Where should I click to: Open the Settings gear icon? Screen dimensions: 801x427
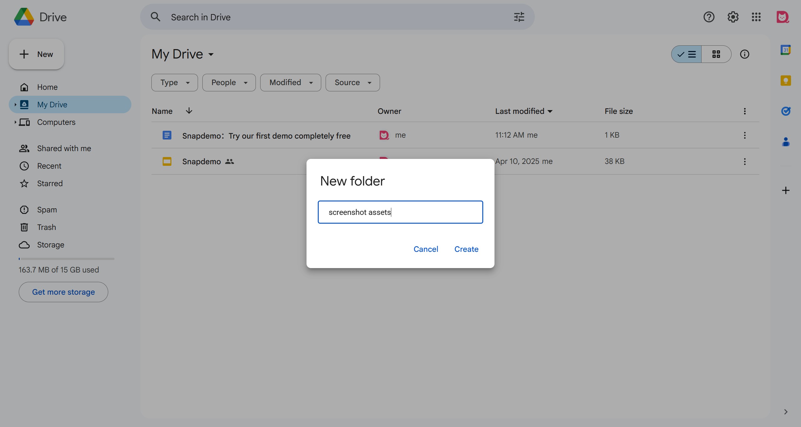pyautogui.click(x=733, y=17)
